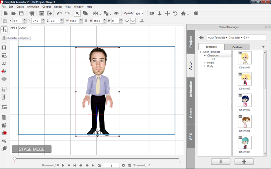
Task: Click the Export icon in toolbar
Action: coord(50,14)
